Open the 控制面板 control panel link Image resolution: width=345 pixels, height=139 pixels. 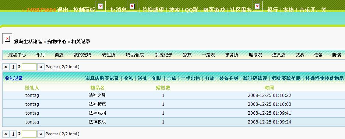84,10
